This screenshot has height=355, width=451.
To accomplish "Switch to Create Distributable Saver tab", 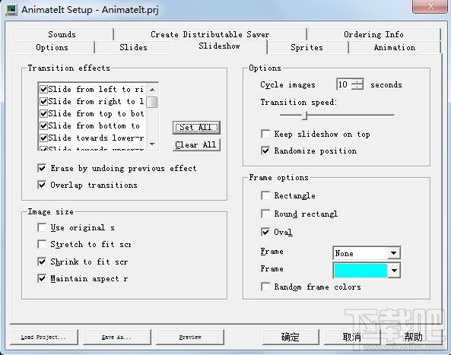I will click(210, 34).
